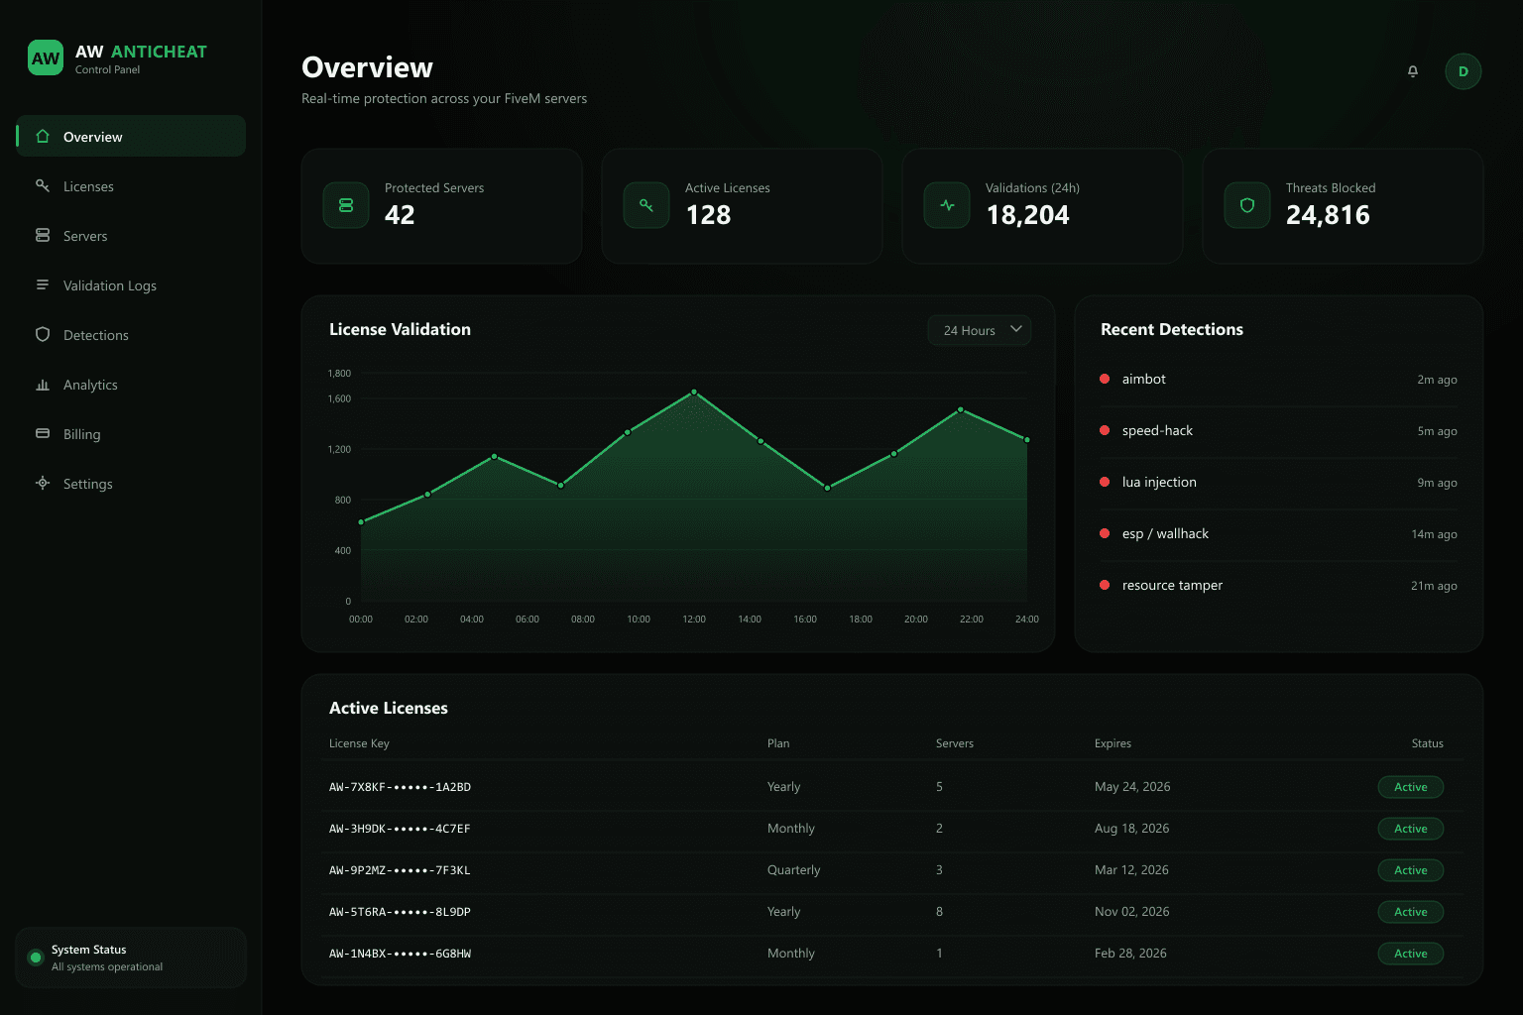
Task: Click Active badge for license AW-5T6RA
Action: 1410,912
